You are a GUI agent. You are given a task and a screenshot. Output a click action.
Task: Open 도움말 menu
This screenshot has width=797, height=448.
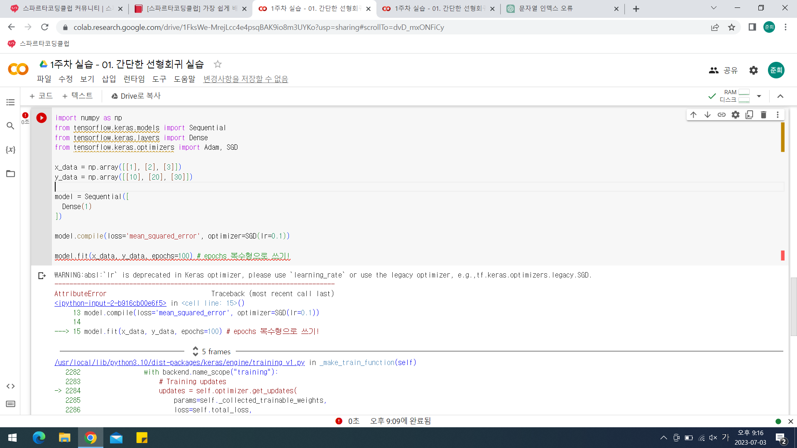coord(184,79)
